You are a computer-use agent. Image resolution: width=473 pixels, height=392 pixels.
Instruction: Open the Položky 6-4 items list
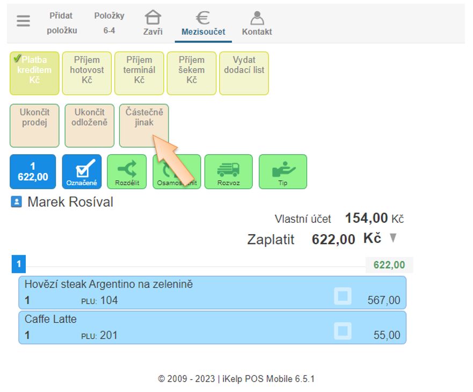[109, 23]
